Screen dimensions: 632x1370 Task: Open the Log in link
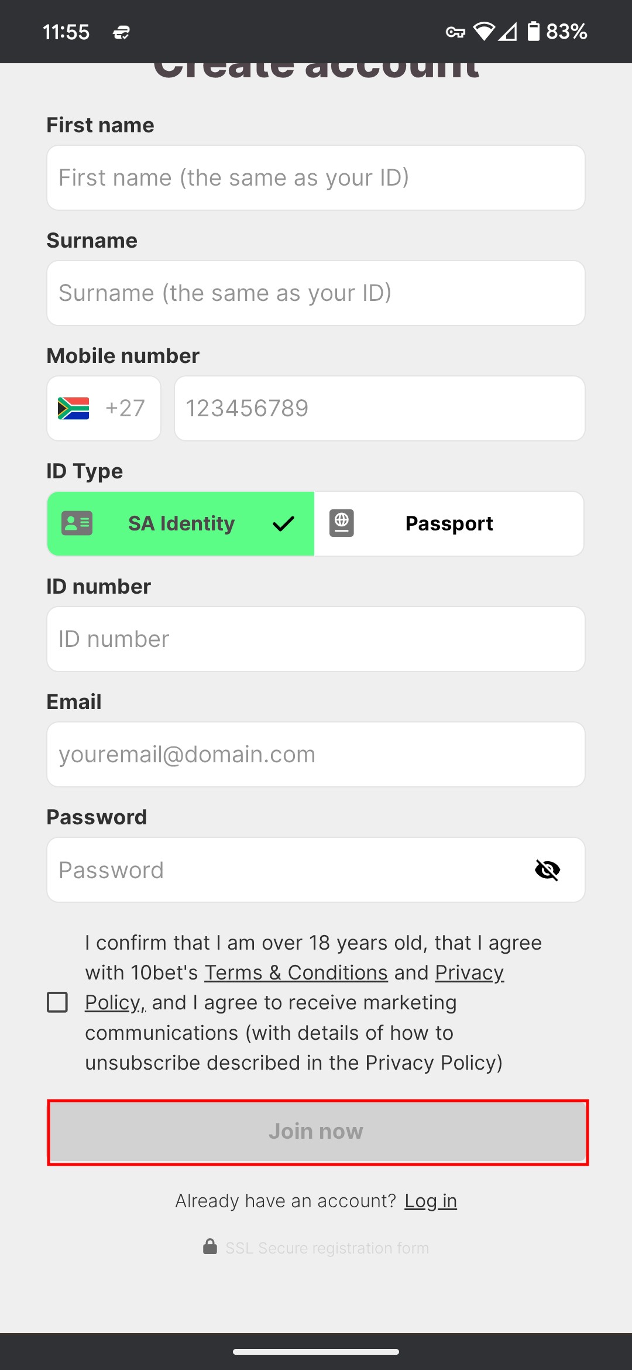pos(431,1201)
